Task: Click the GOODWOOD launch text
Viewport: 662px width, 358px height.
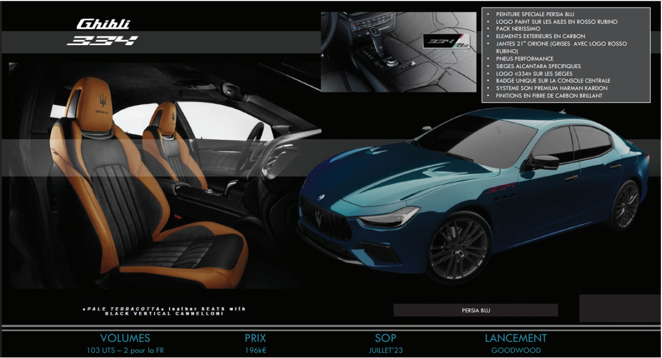Action: coord(516,350)
